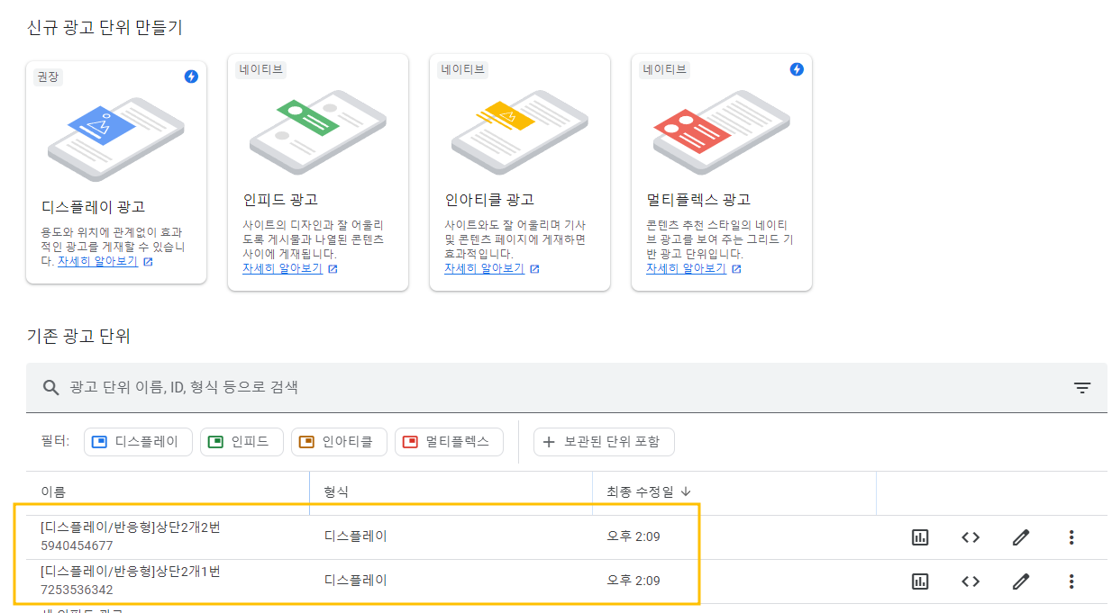The image size is (1112, 613).
Task: Toggle the 디스플레이 filter chip
Action: tap(137, 441)
